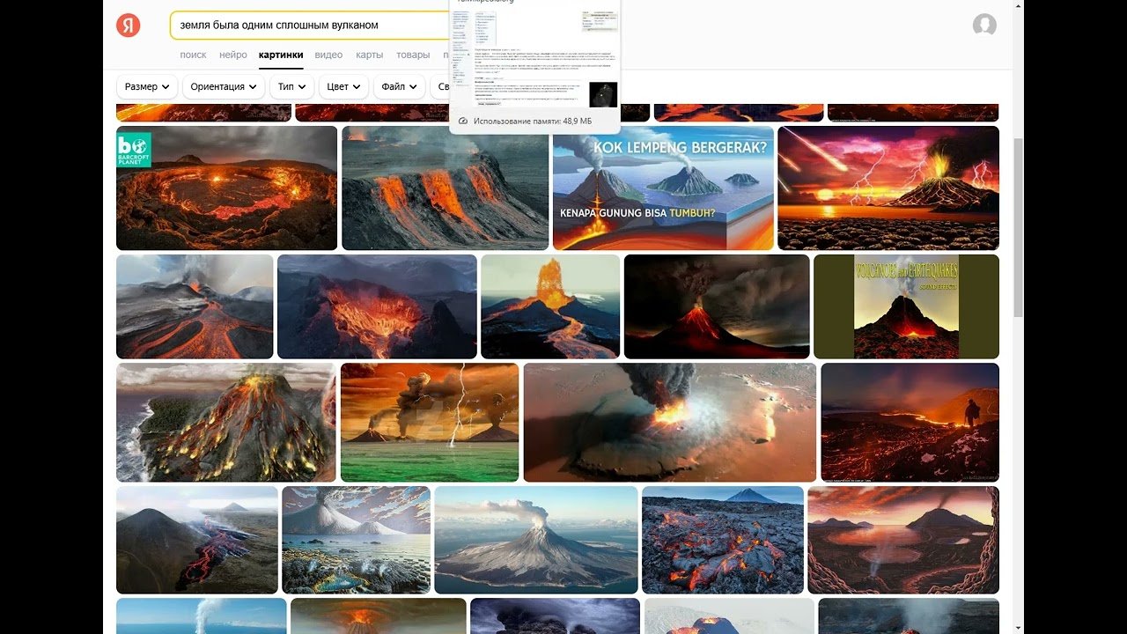Viewport: 1127px width, 634px height.
Task: Open the dark erupting cone with smoke image
Action: coord(717,306)
